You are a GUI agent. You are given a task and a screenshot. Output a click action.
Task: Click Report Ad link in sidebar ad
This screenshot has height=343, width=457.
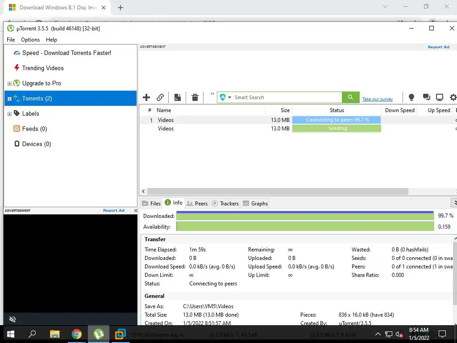114,210
